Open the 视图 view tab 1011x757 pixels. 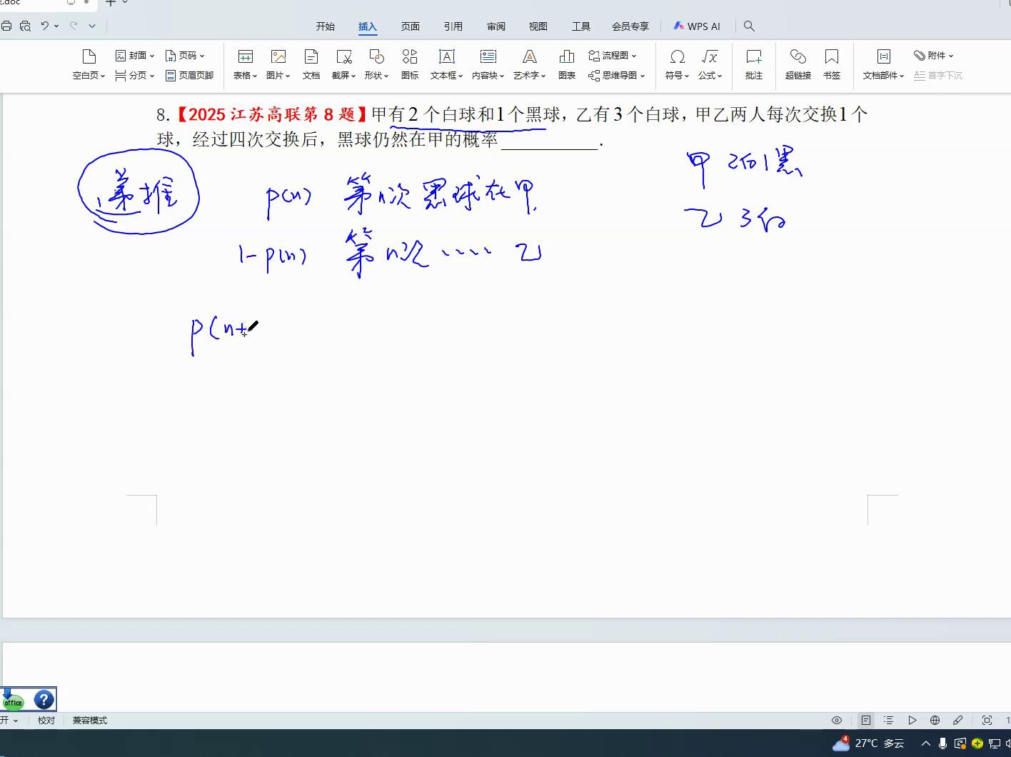click(538, 26)
